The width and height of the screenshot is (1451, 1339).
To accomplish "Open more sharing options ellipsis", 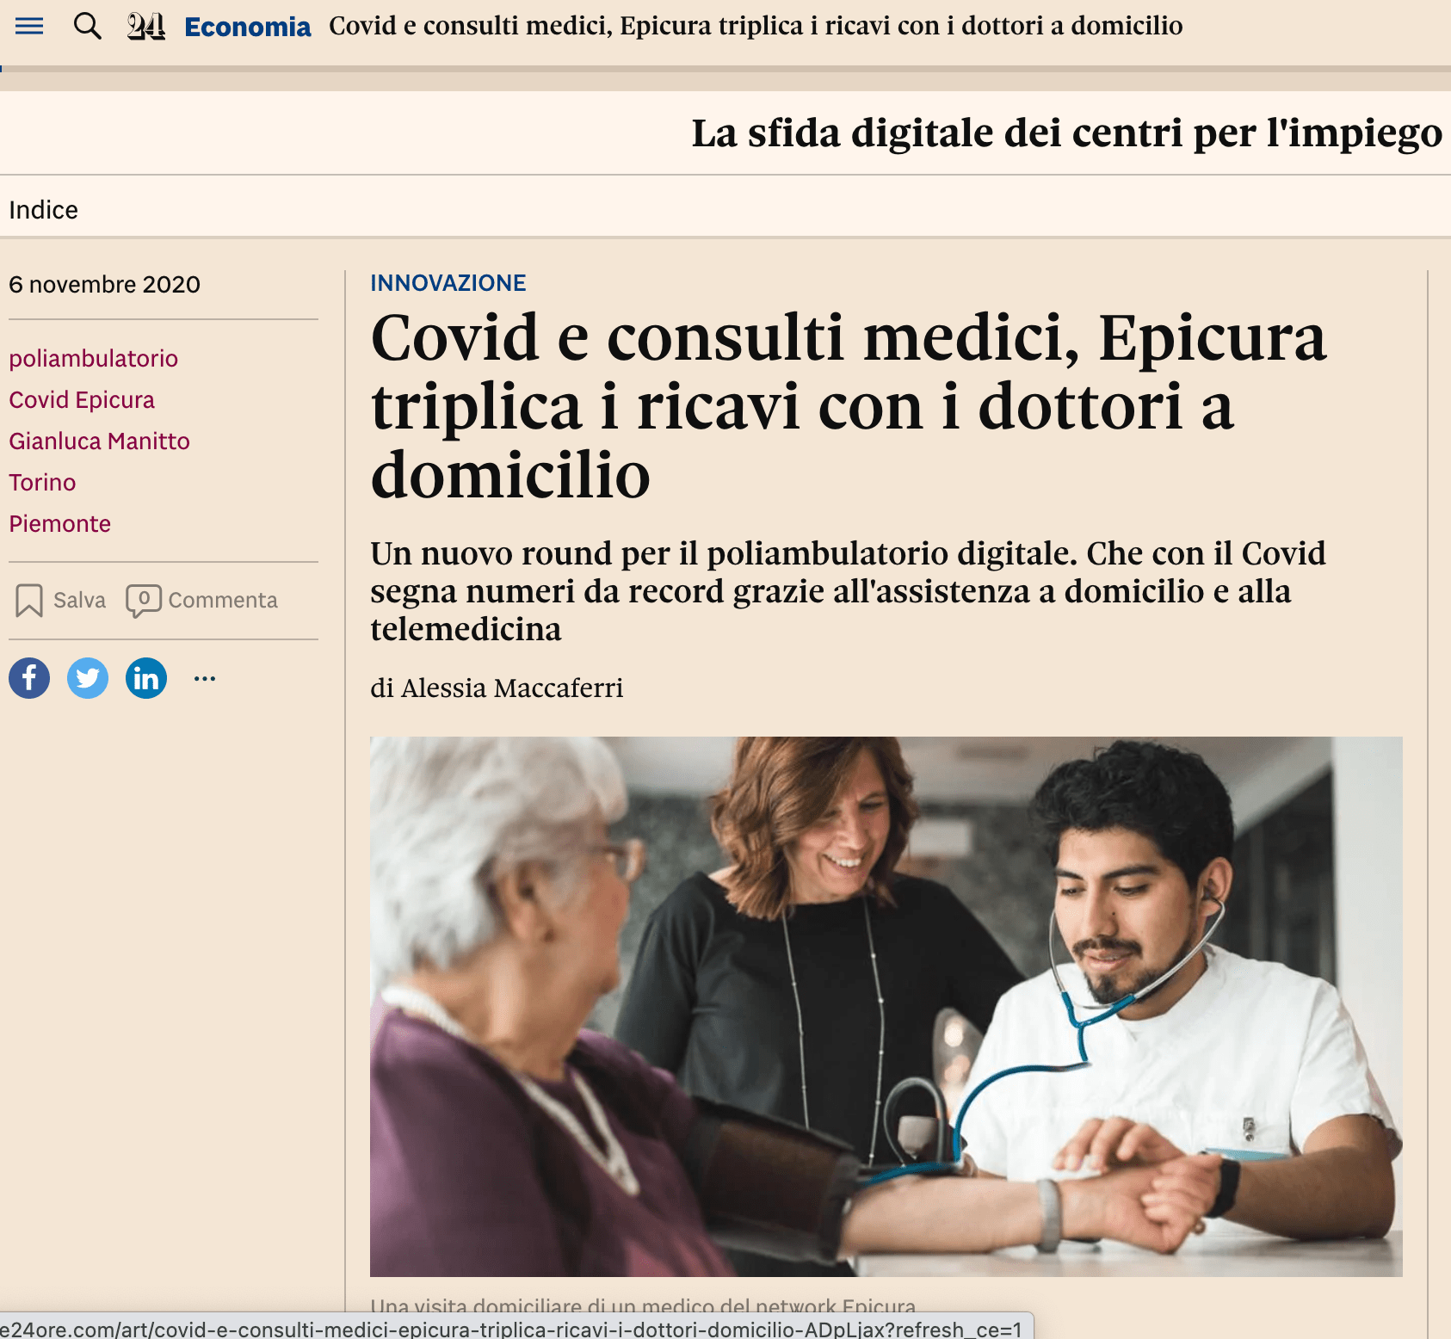I will point(205,678).
